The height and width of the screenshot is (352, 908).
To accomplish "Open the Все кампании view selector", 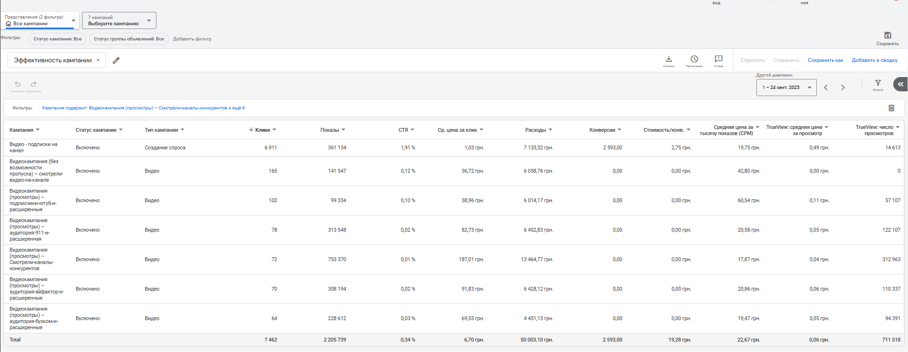I will 40,20.
